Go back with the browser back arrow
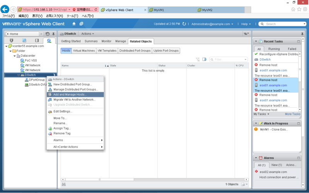The height and width of the screenshot is (193, 309). pos(5,9)
